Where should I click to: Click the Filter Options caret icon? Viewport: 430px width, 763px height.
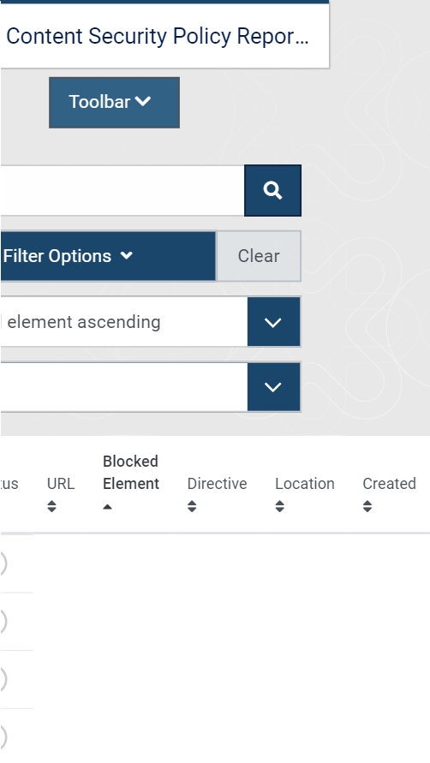tap(127, 255)
